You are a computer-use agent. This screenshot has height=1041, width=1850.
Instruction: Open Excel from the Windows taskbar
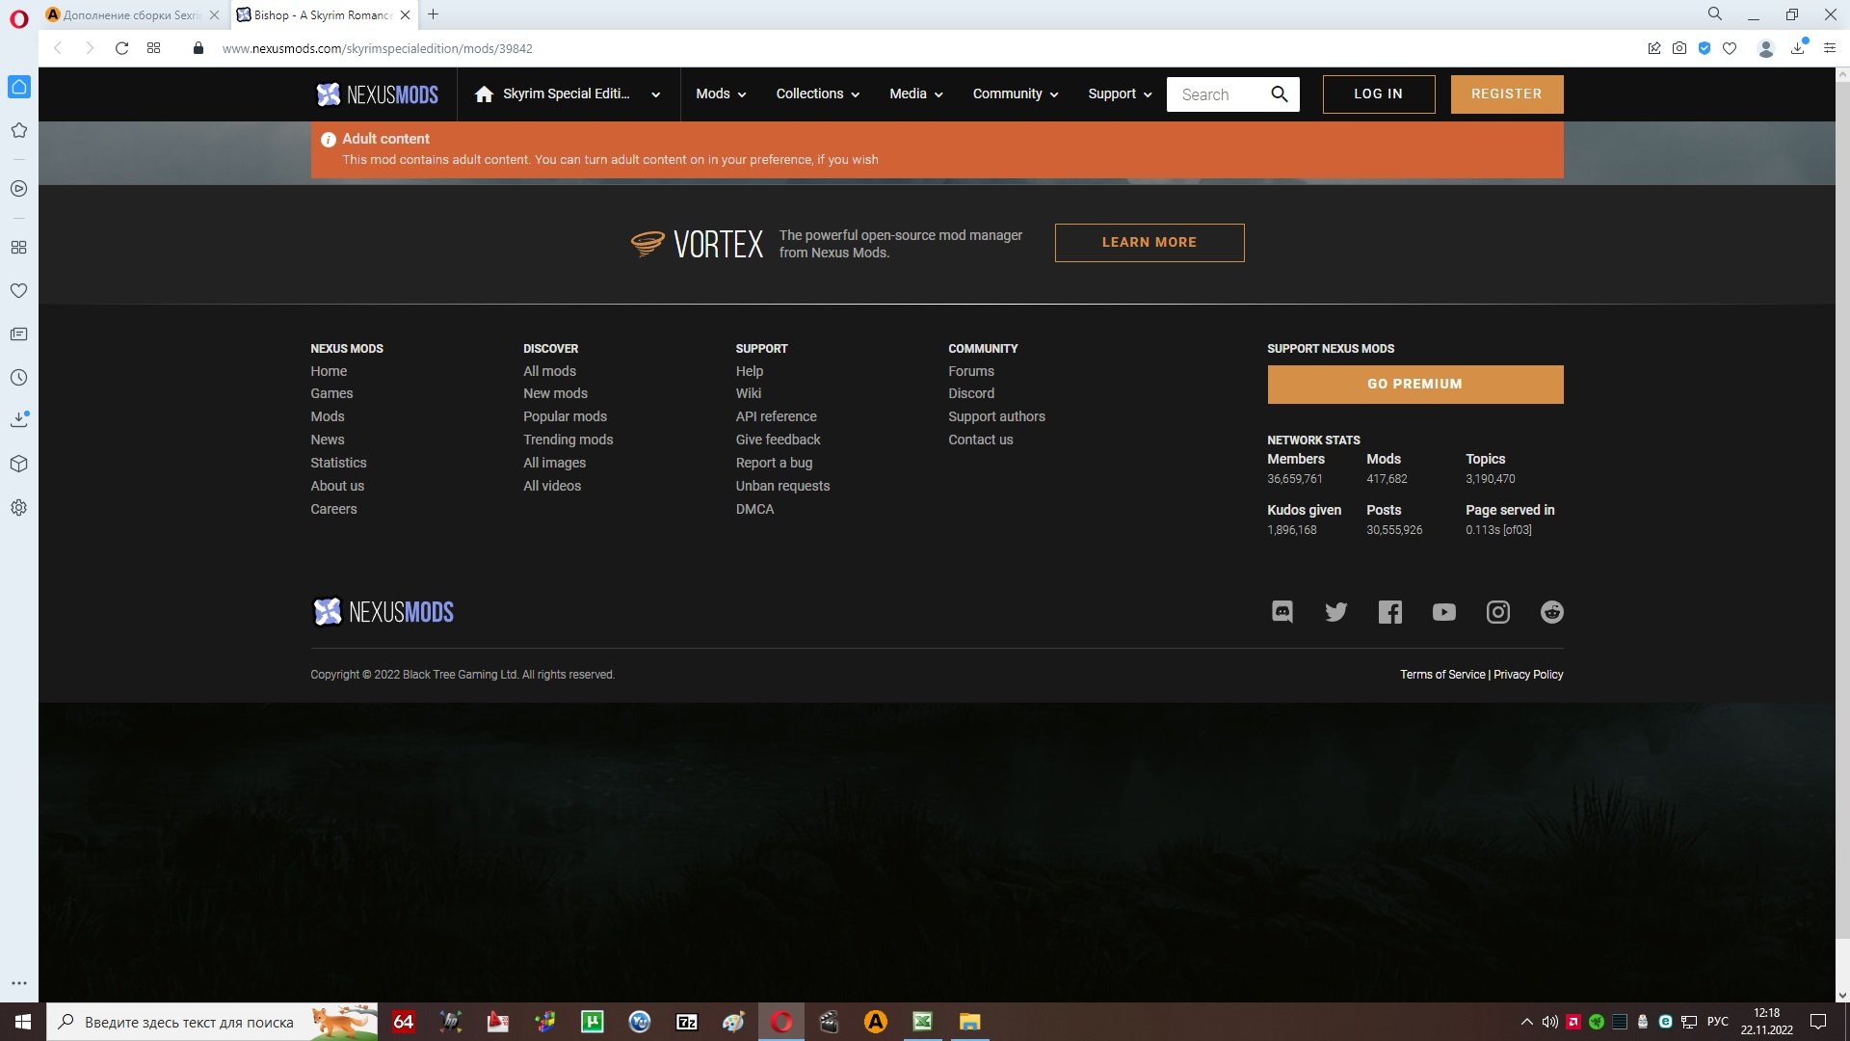[922, 1022]
